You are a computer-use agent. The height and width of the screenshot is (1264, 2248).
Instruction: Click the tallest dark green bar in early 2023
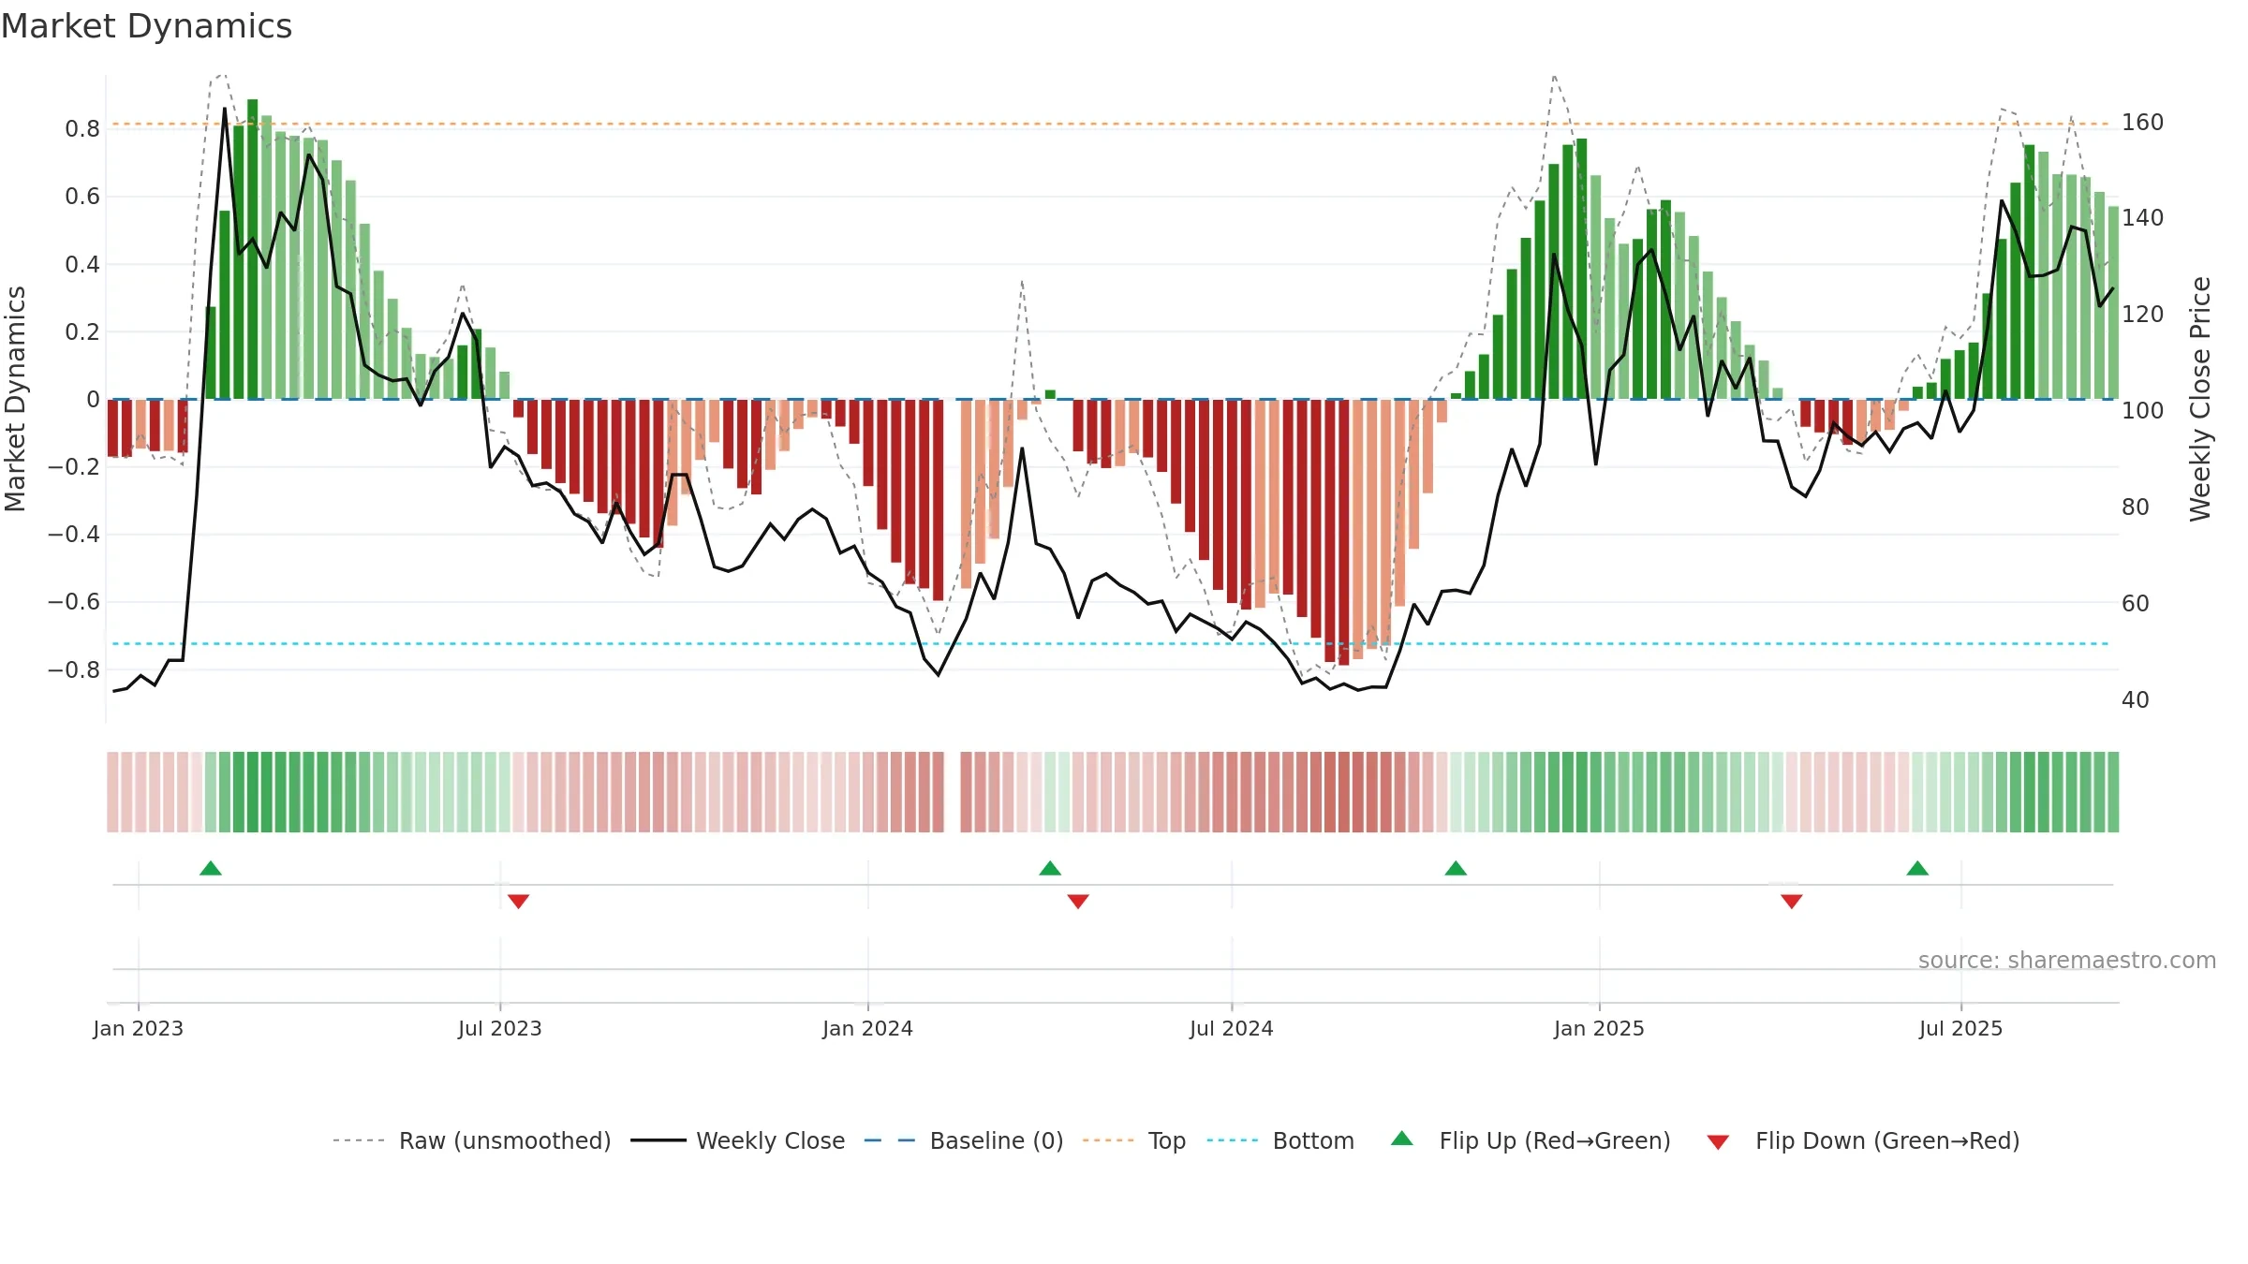253,249
